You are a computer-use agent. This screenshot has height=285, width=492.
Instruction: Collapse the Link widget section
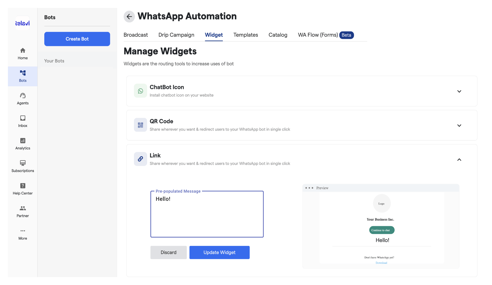pos(459,160)
